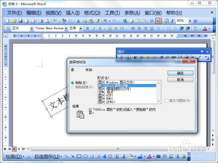Increase paragraph indent

pos(188,28)
